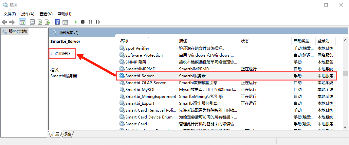Click the Restart service icon
The image size is (349, 145).
[x=98, y=22]
